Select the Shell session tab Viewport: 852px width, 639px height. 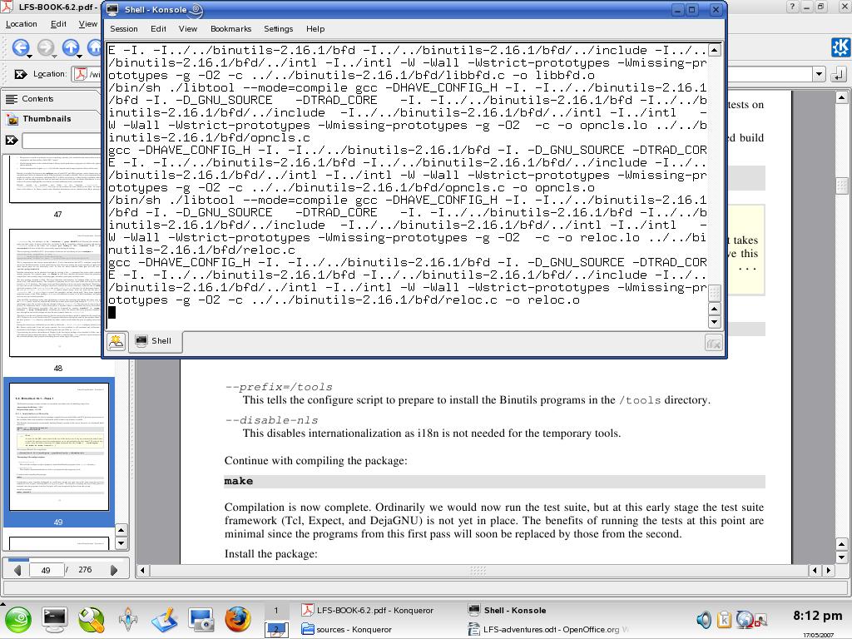(153, 341)
